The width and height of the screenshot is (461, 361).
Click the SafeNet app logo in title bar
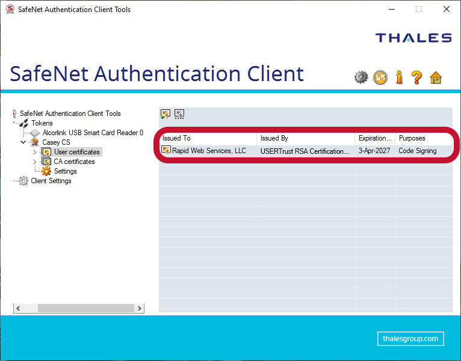(10, 9)
